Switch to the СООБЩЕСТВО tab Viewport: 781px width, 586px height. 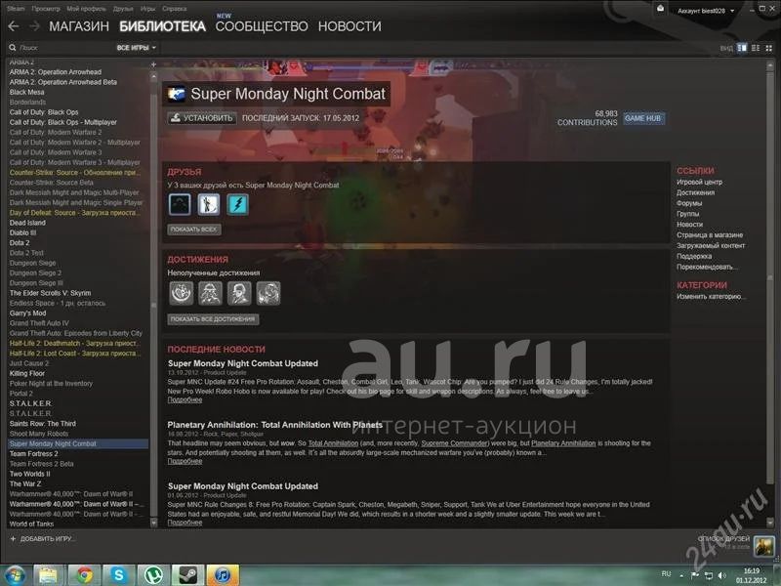point(262,26)
